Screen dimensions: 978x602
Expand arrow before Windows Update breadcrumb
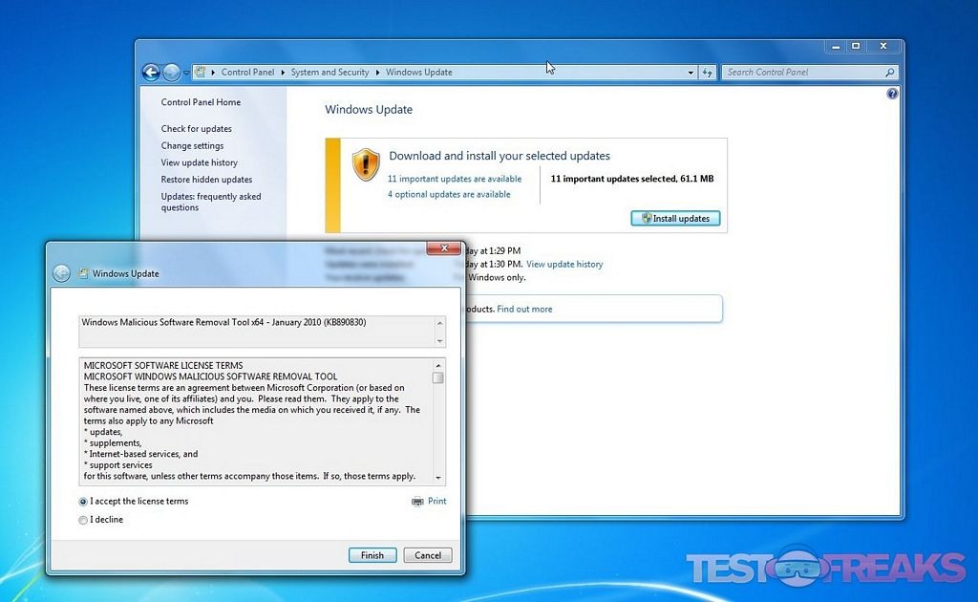pyautogui.click(x=377, y=73)
